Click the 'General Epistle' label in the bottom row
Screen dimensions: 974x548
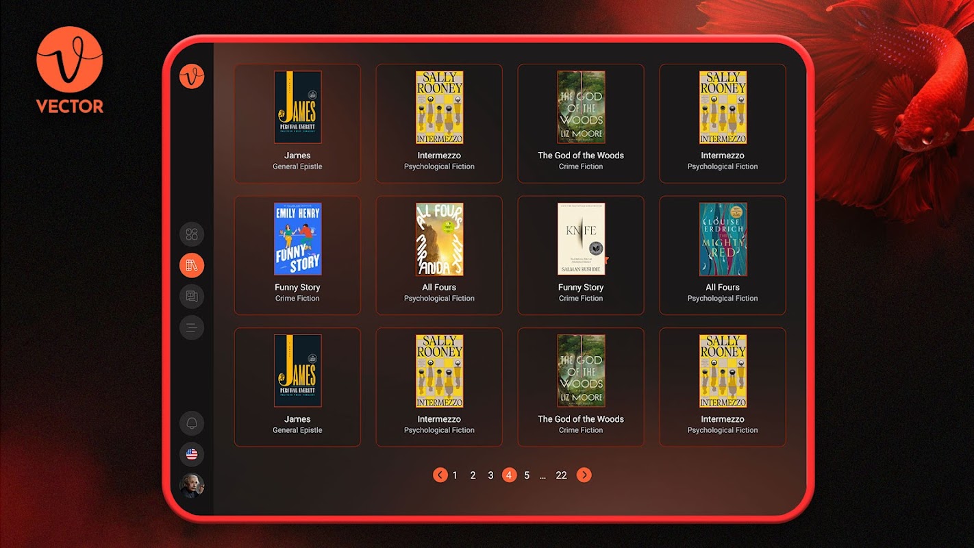point(297,430)
